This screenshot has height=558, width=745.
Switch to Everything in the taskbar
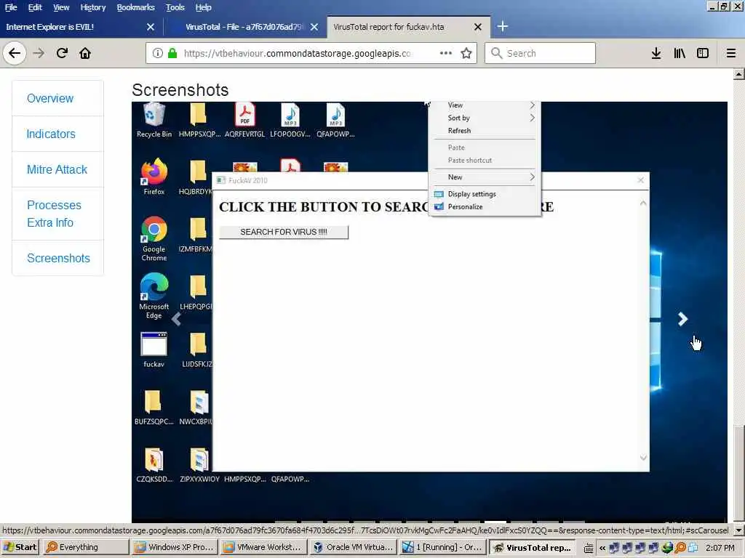(86, 547)
